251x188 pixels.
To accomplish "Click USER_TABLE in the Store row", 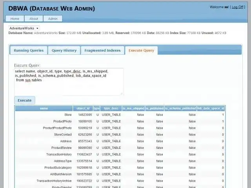I will point(111,115).
